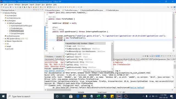Screen dimensions: 176x99
Task: Collapse the SeleniumTesting project node
Action: (x=1, y=13)
